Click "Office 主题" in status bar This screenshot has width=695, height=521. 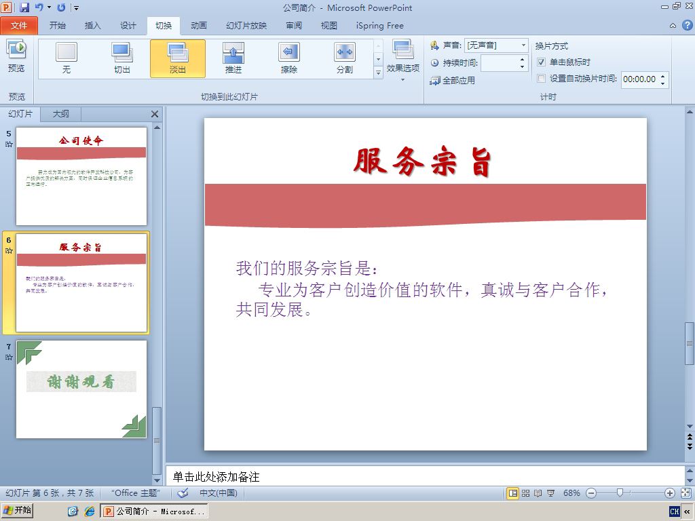[135, 493]
